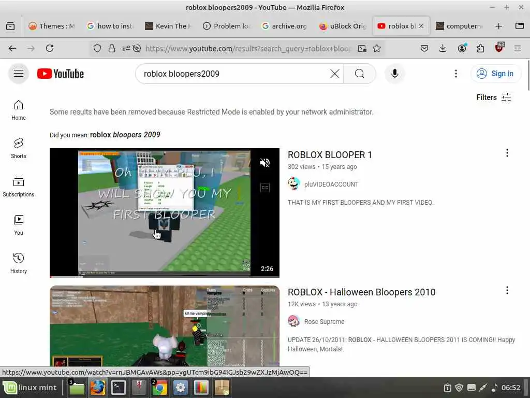Open YouTube settings three-dot menu
Viewport: 530px width, 398px height.
[455, 74]
